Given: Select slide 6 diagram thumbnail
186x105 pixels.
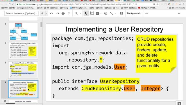Looking at the screenshot, I should coord(23,32).
